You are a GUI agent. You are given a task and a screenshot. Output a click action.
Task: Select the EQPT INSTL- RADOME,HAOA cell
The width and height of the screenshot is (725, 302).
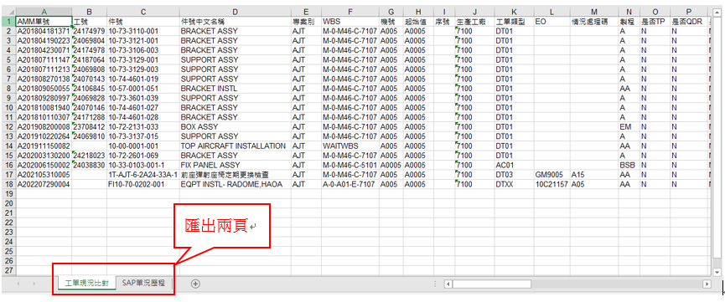click(236, 184)
